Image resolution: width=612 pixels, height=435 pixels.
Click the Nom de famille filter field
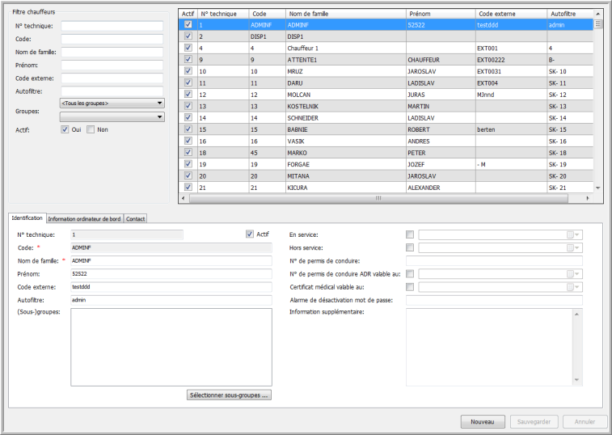point(112,52)
